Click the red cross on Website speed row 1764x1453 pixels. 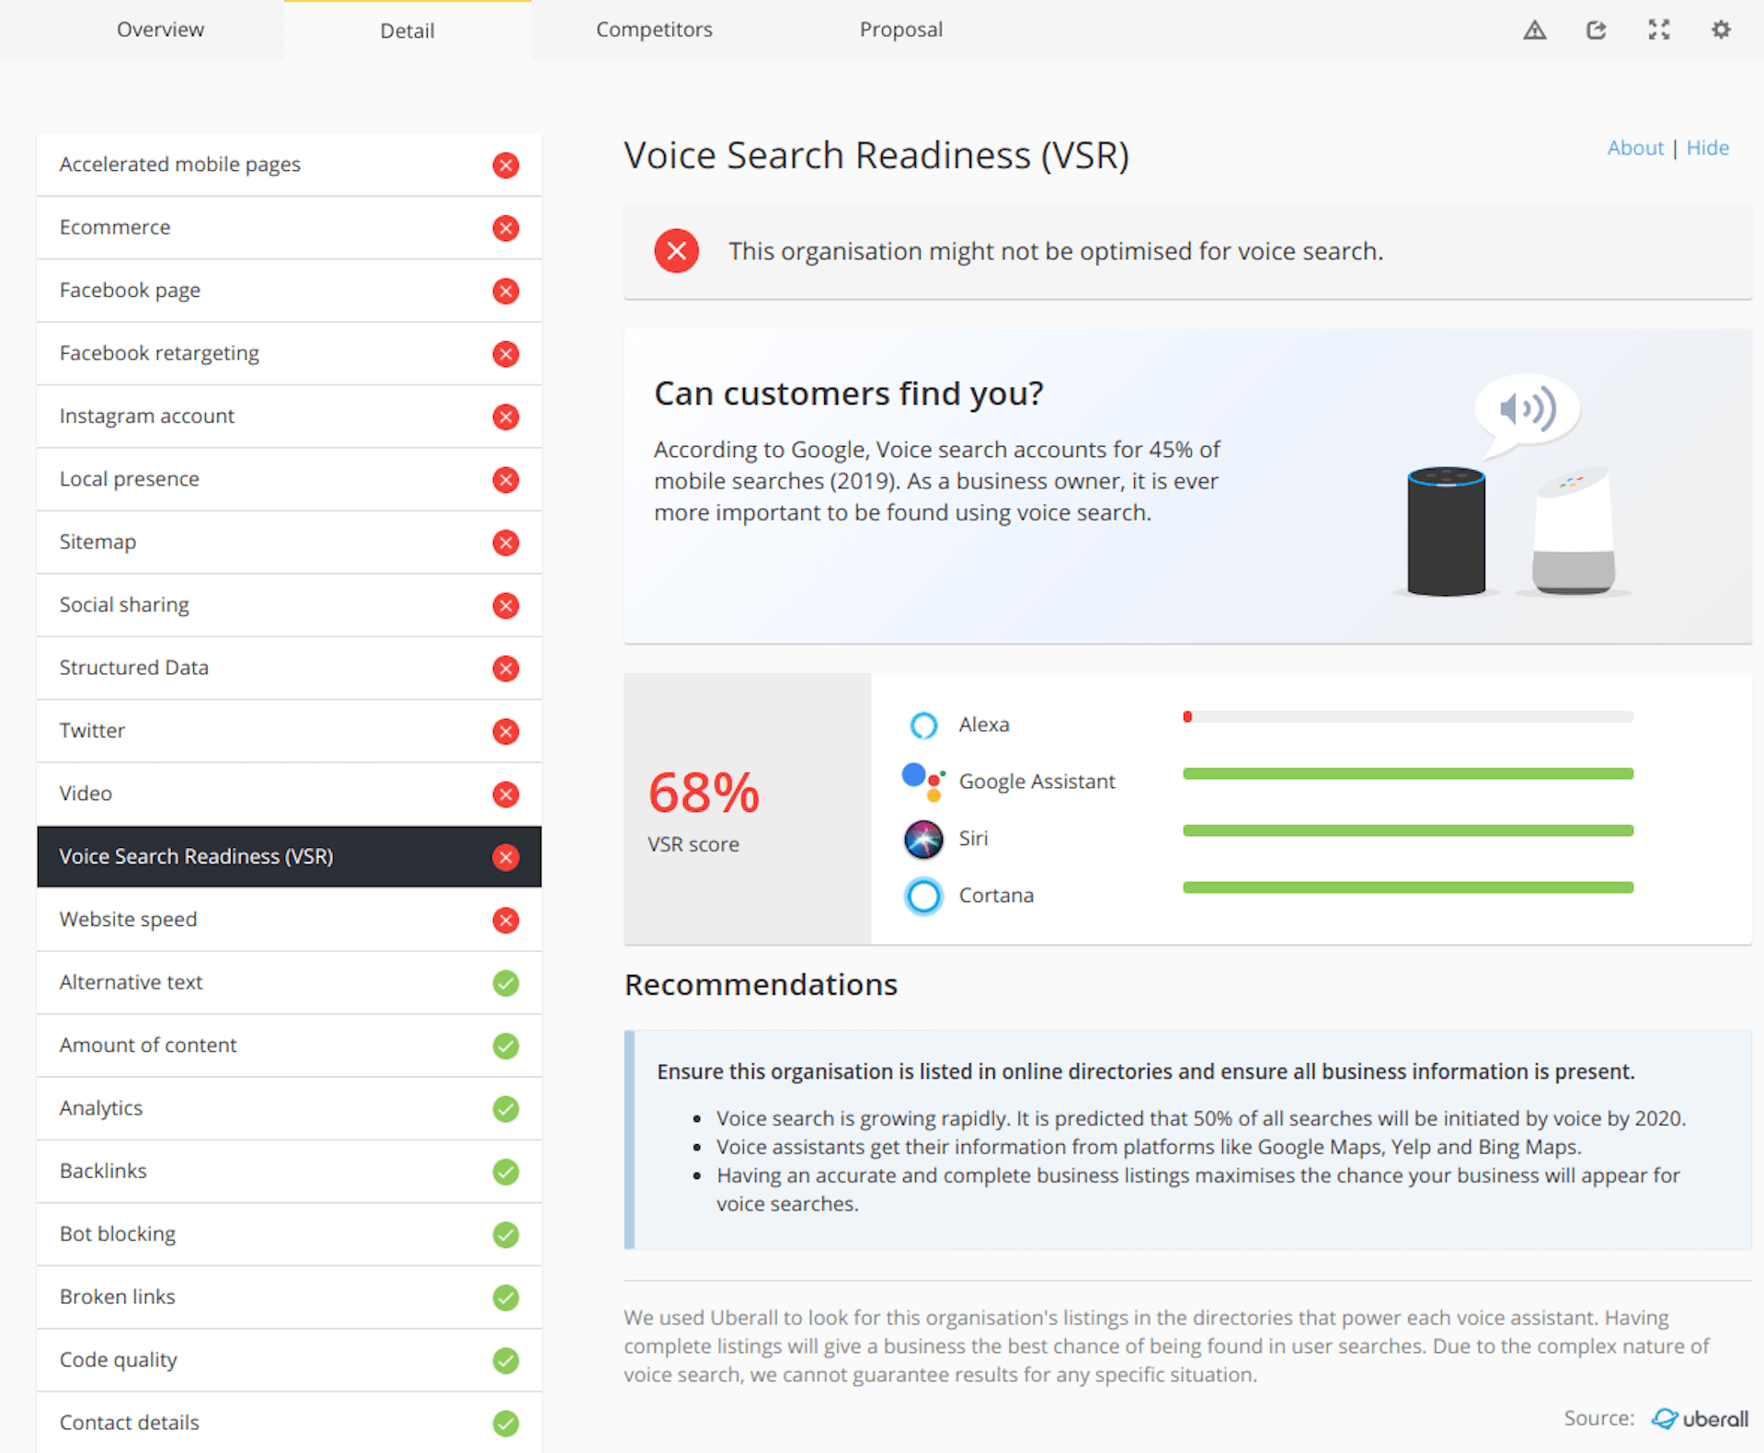pyautogui.click(x=506, y=920)
